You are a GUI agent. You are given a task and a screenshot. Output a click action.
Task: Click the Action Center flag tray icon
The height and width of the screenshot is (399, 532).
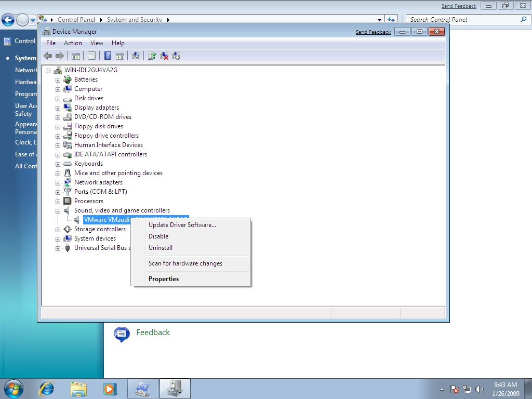pos(454,389)
